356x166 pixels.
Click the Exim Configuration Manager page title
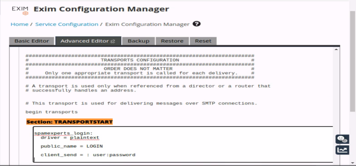[101, 9]
